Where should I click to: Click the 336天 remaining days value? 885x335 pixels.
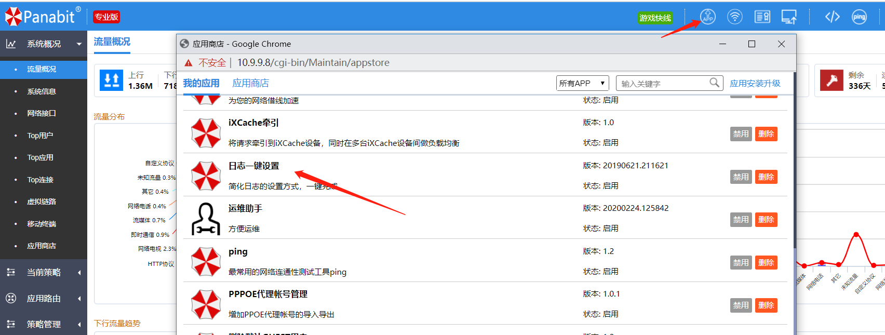[860, 86]
